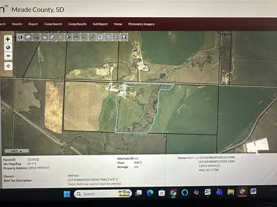Open Microsoft Teams from the taskbar
The image size is (277, 207).
[219, 191]
